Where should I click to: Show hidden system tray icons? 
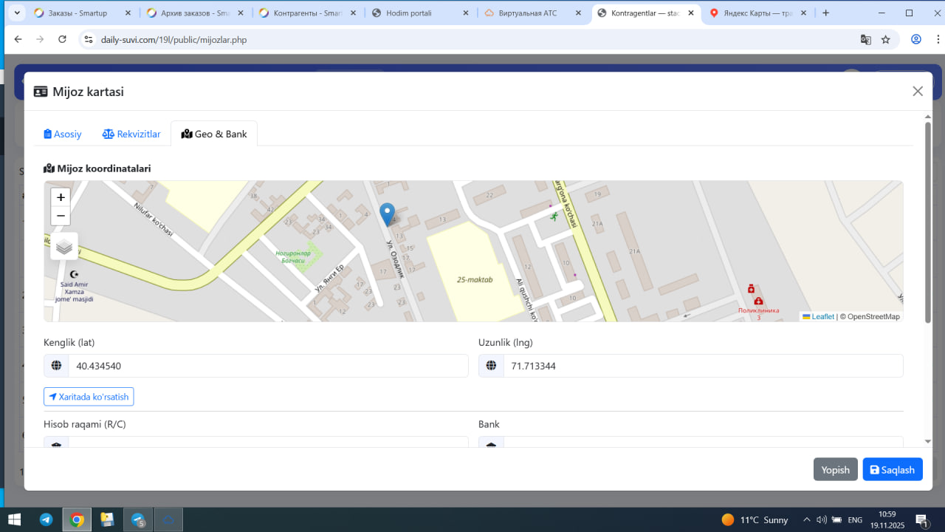(806, 519)
